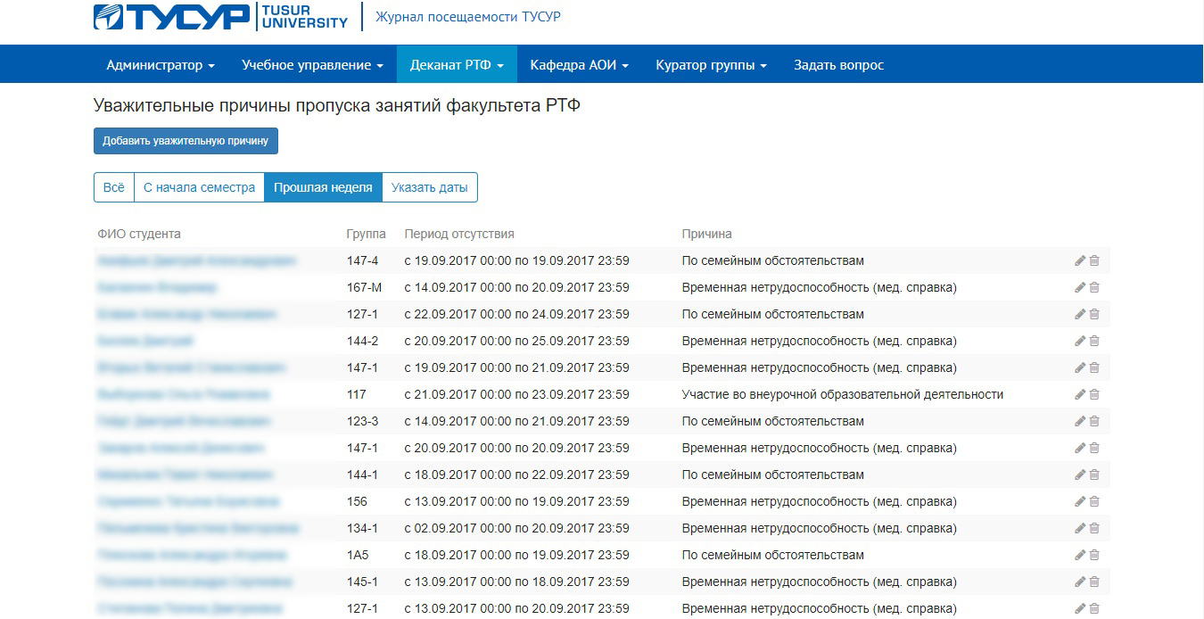The image size is (1204, 619).
Task: Open the "Учебное управление" dropdown
Action: click(x=312, y=65)
